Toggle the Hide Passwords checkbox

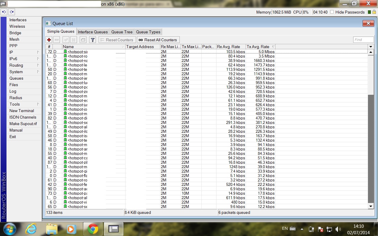click(332, 12)
